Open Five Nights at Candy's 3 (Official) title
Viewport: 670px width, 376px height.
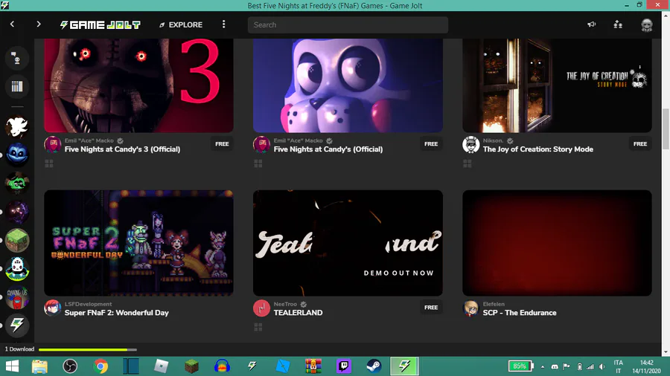[x=122, y=149]
